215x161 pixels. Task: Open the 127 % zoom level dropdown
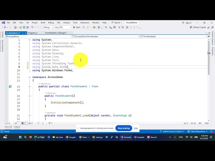pos(10,123)
